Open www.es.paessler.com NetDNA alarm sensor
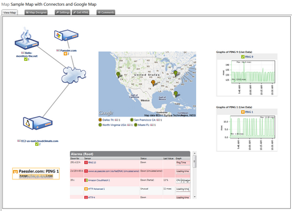Viewport: 292px width, 211px height. coord(114,171)
